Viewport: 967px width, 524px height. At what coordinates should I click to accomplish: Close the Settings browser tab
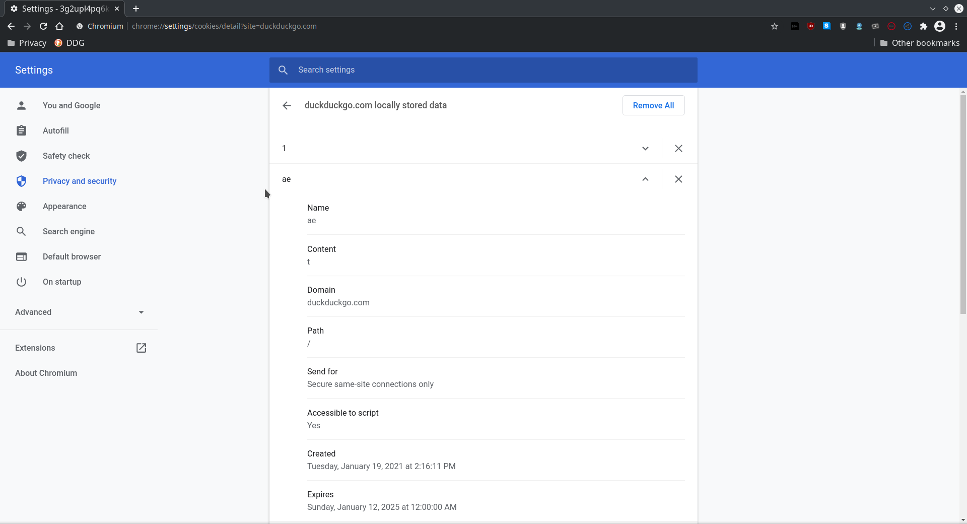[117, 9]
